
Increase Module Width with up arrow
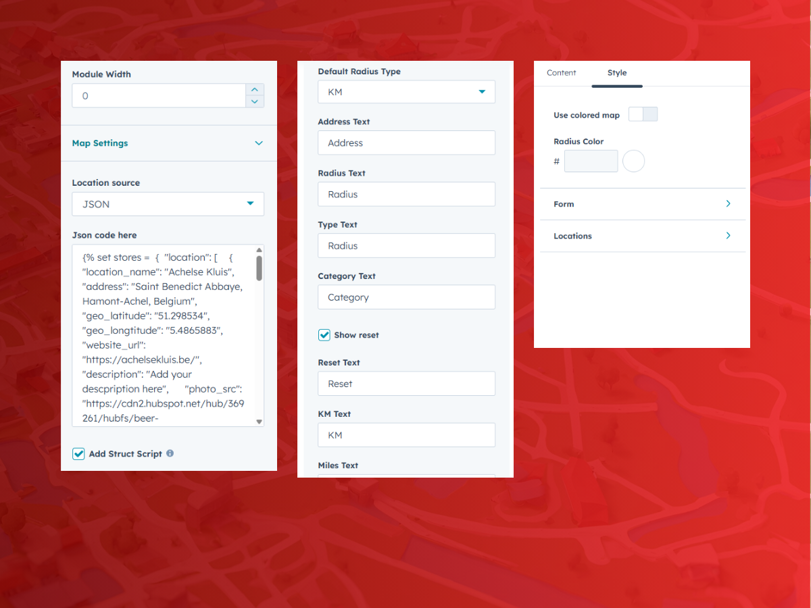tap(254, 89)
